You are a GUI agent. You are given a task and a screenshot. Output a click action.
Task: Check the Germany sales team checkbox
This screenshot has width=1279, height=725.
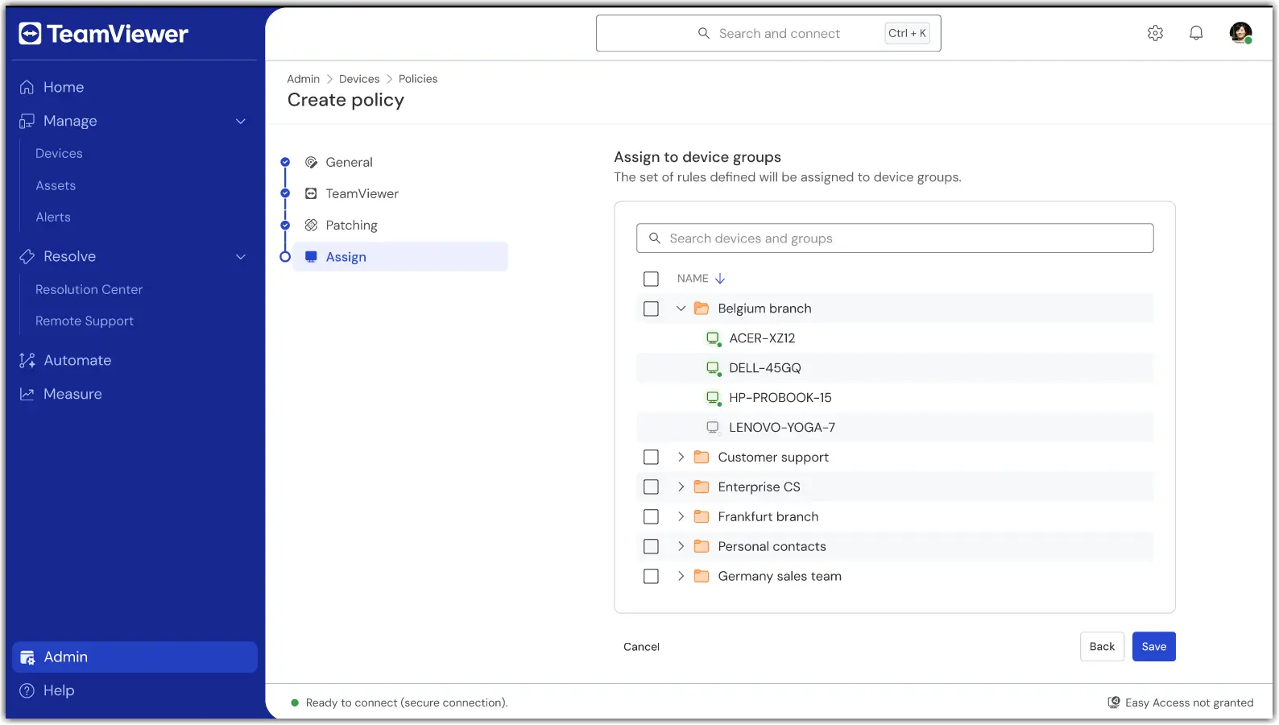(651, 576)
